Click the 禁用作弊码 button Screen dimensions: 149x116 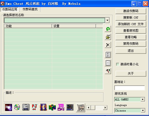click(x=131, y=44)
